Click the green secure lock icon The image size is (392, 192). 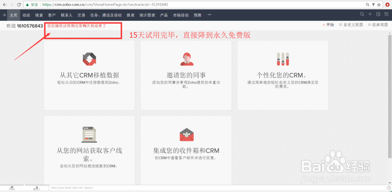[x=27, y=4]
